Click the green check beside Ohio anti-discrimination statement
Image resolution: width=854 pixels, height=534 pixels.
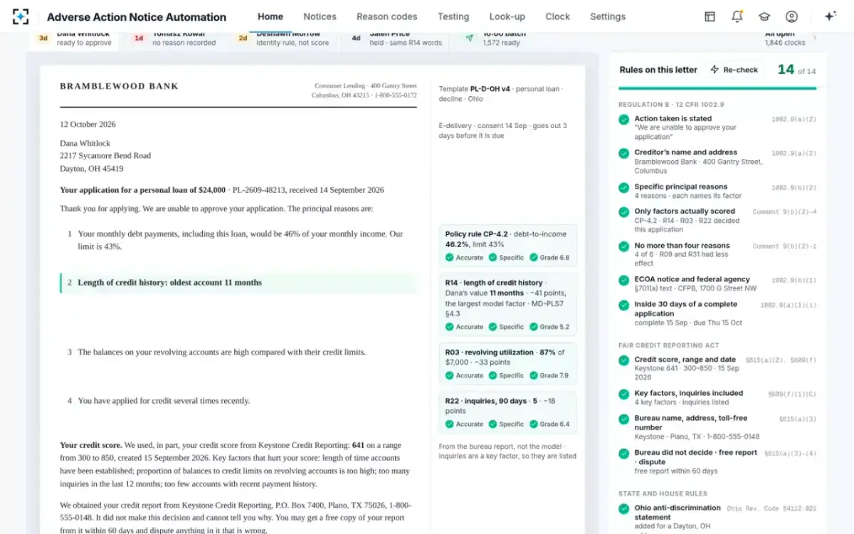(x=624, y=508)
